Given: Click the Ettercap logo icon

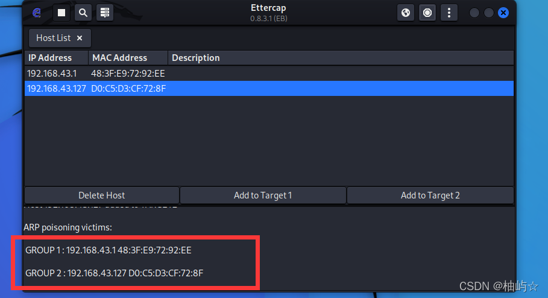Looking at the screenshot, I should (37, 13).
